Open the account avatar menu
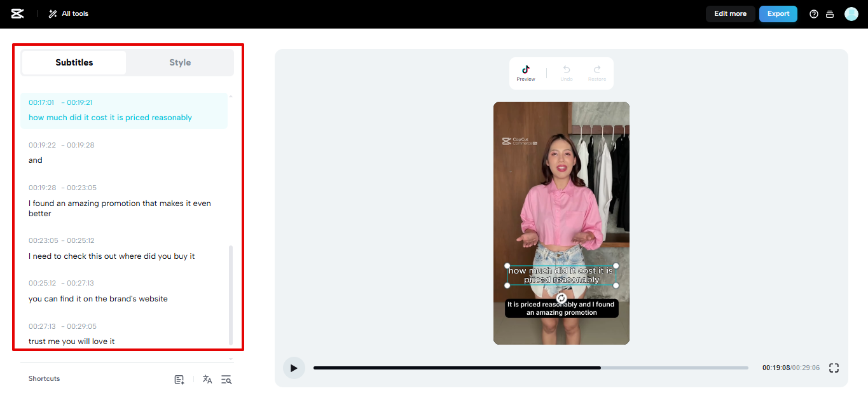This screenshot has width=868, height=407. tap(851, 13)
